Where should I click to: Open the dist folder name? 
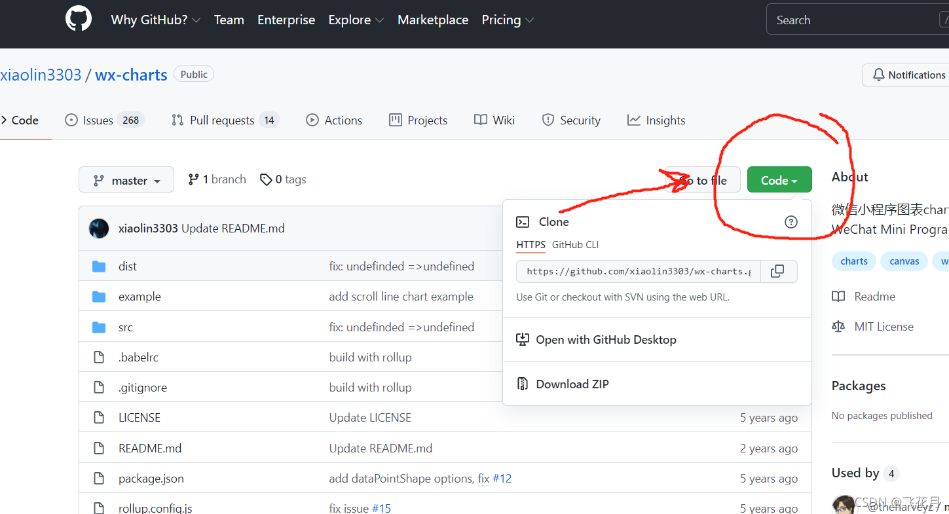tap(128, 266)
